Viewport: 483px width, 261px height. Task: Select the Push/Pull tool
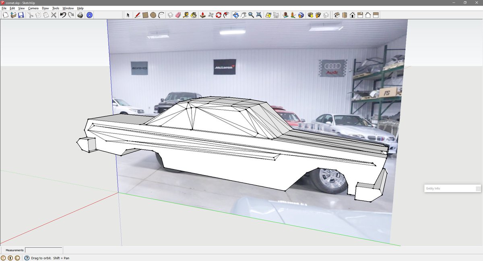(203, 15)
